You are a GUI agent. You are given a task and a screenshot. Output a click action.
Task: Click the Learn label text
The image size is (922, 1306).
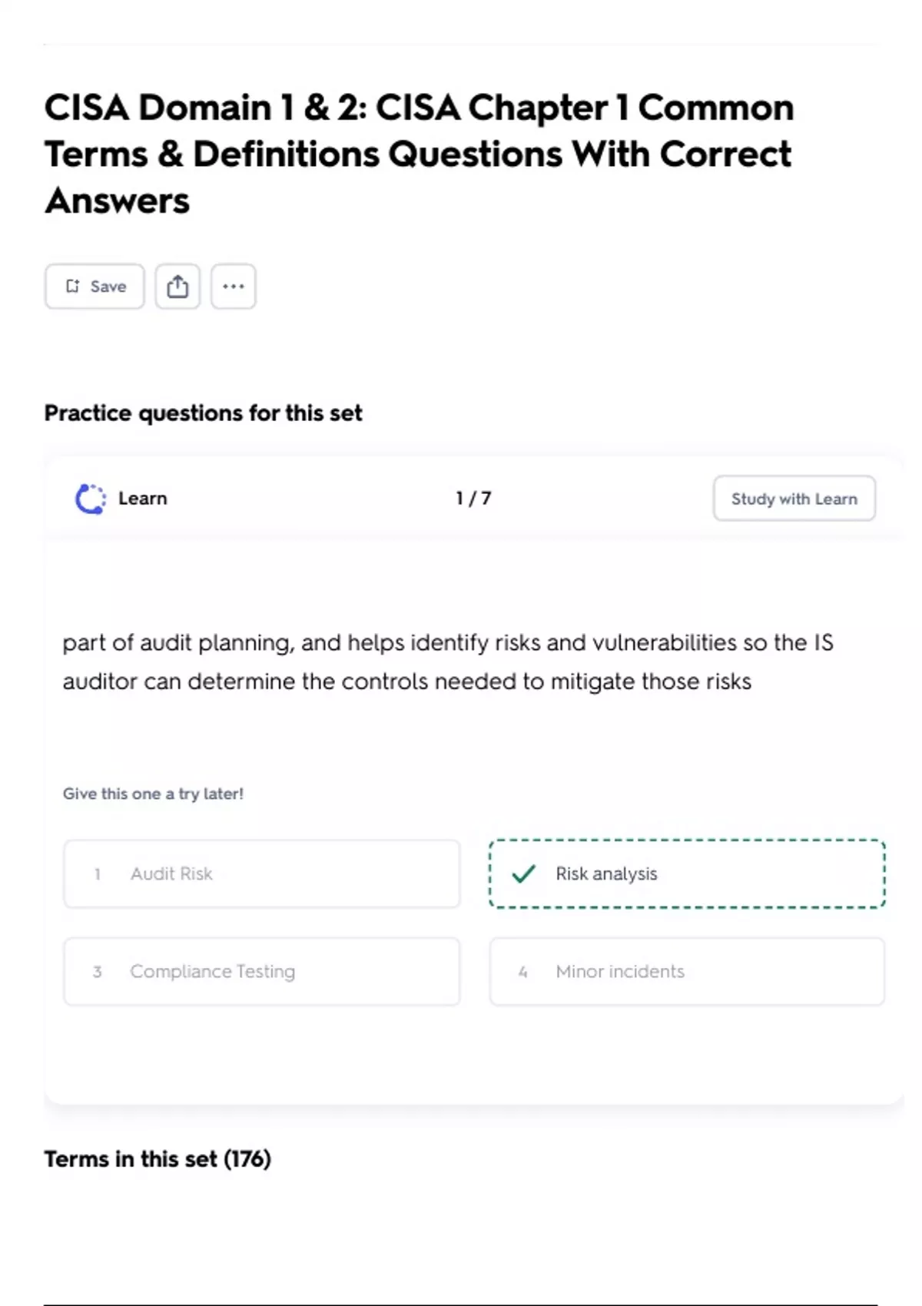(x=142, y=499)
